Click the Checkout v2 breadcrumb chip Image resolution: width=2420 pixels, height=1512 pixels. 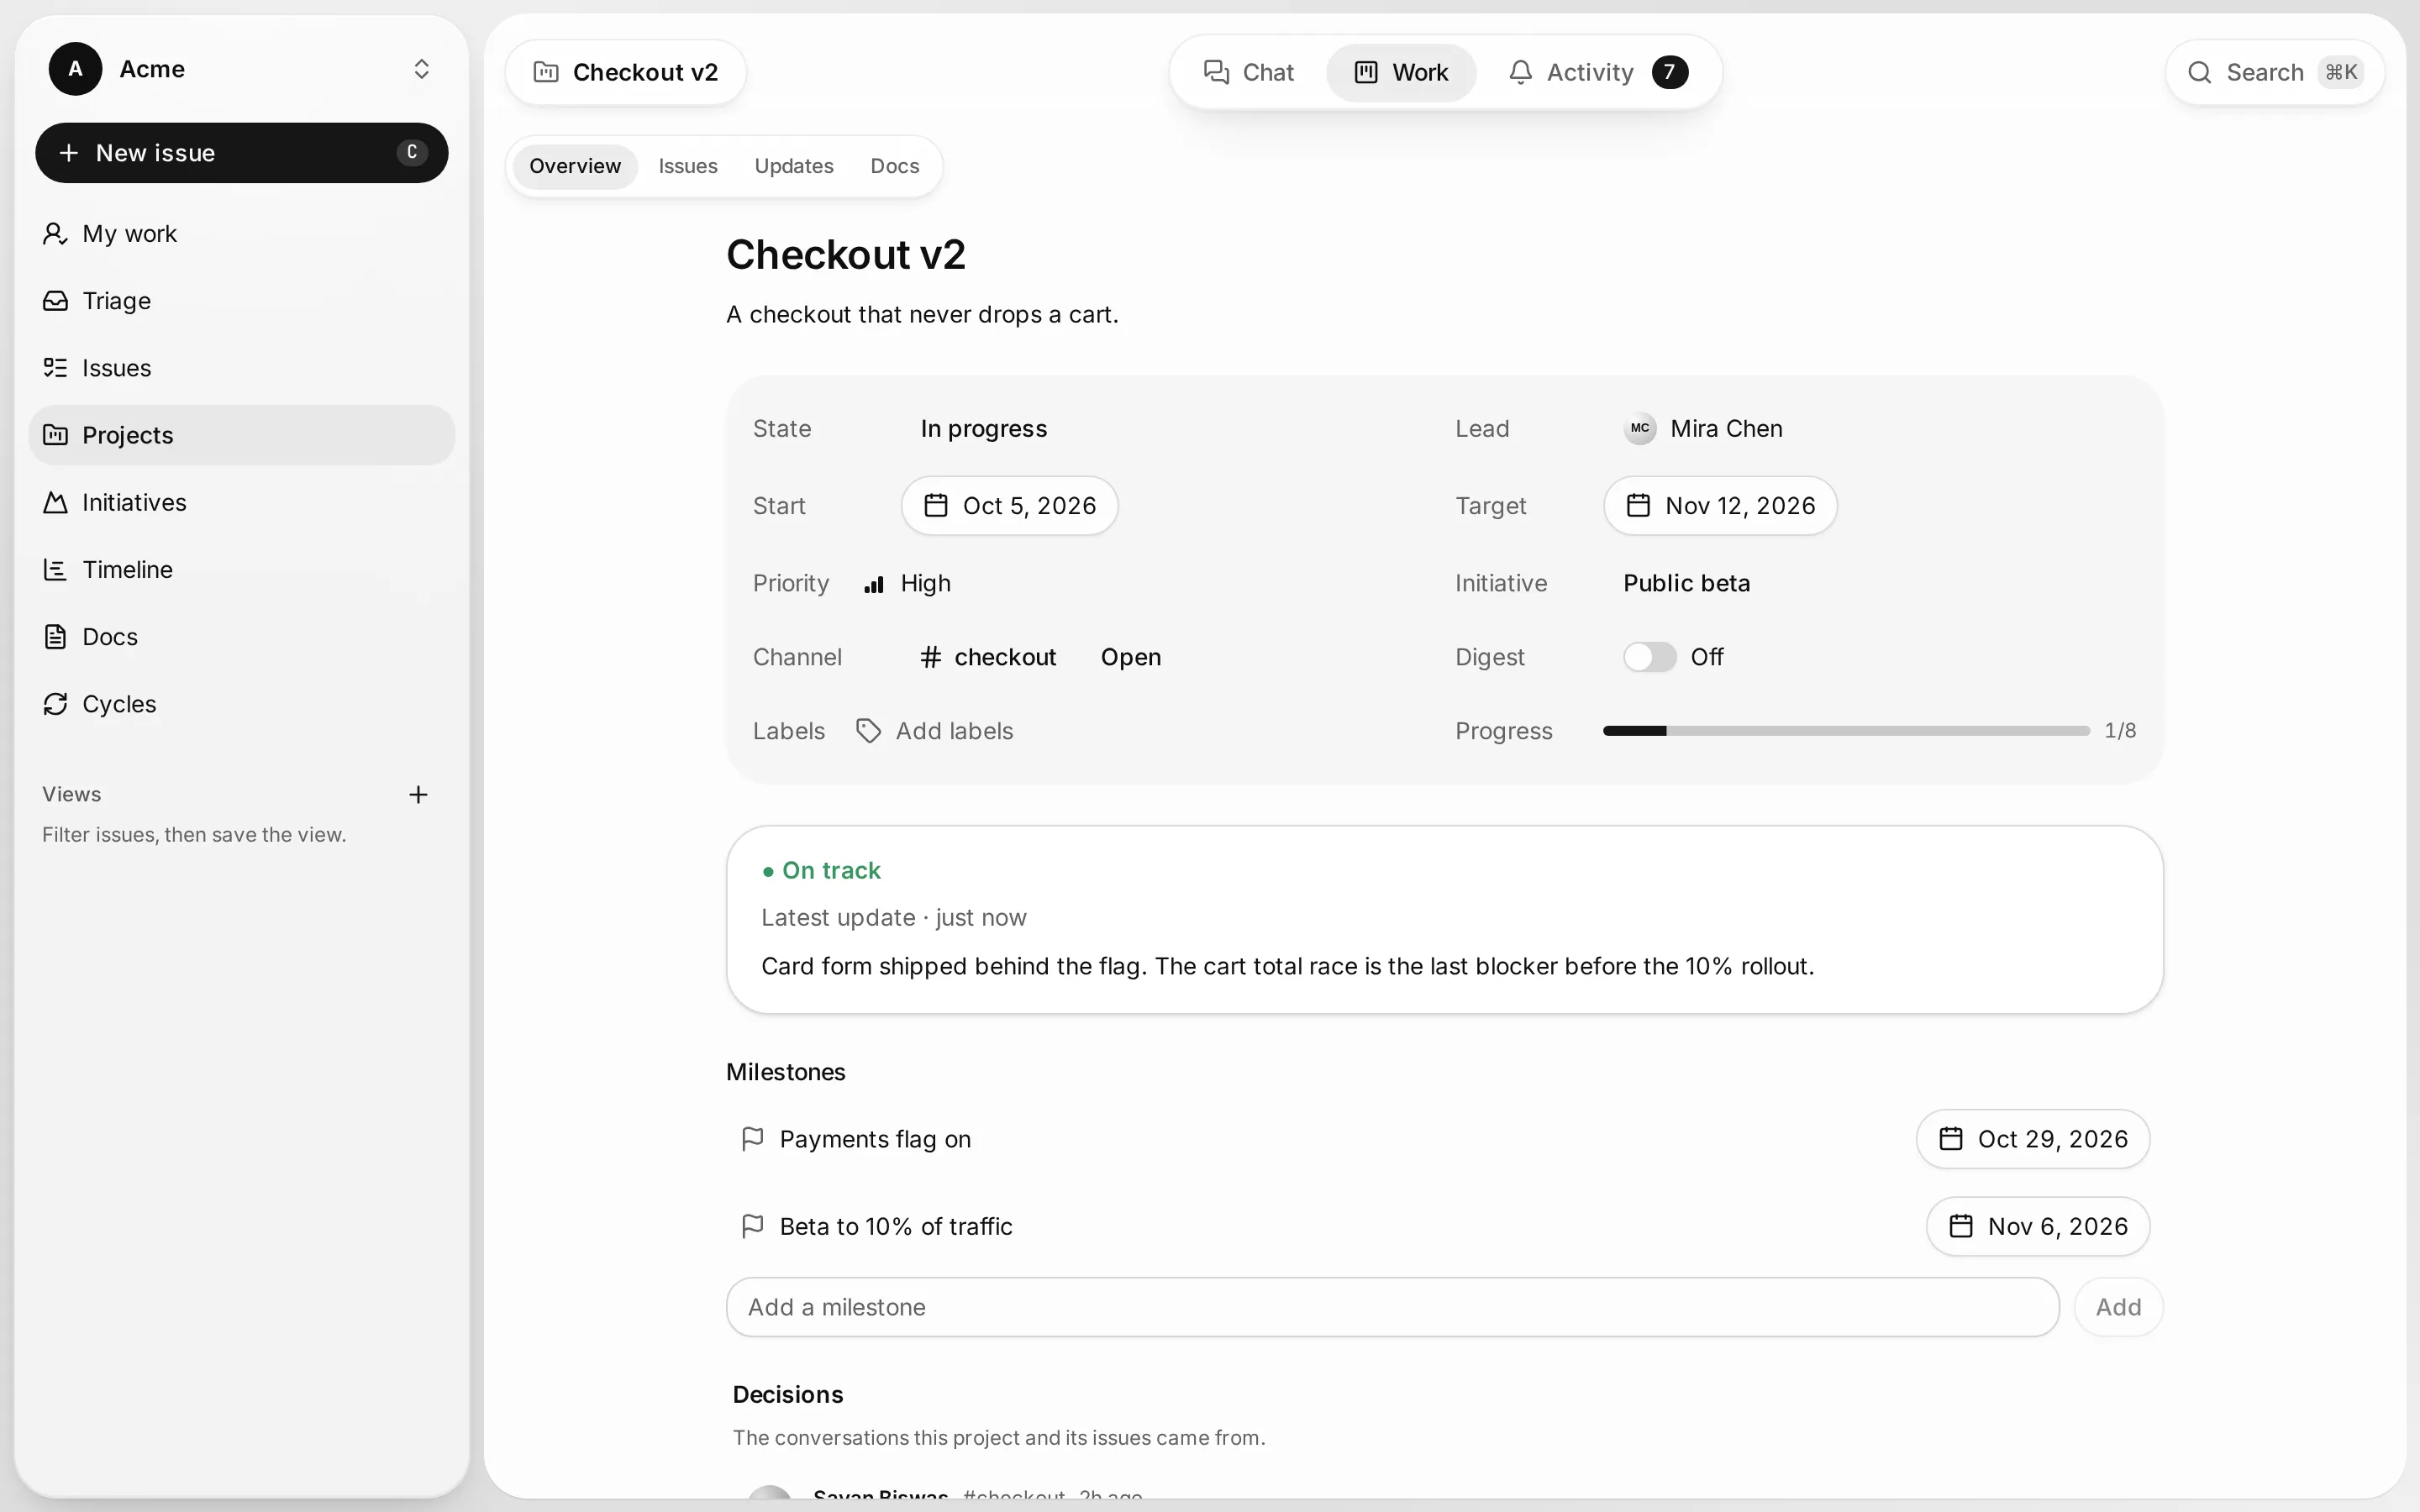(626, 72)
